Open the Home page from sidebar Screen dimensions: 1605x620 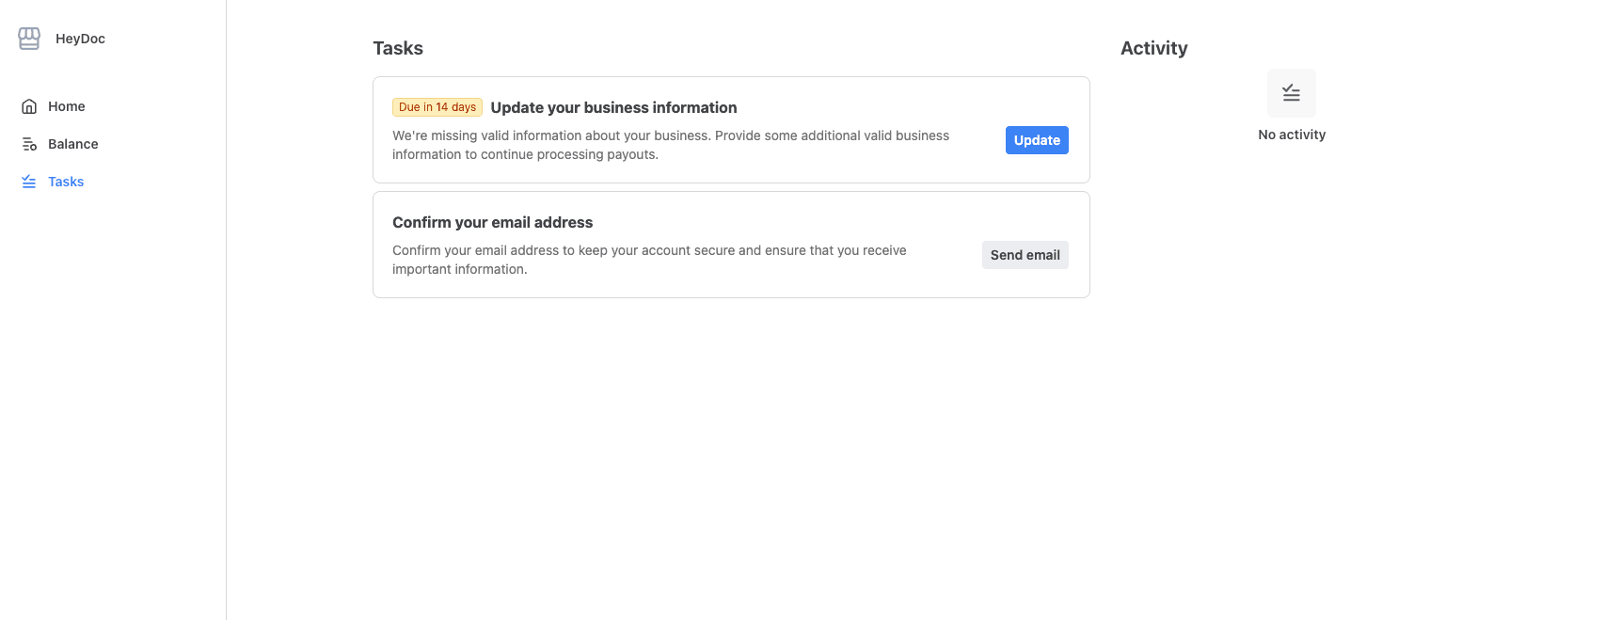click(x=66, y=105)
